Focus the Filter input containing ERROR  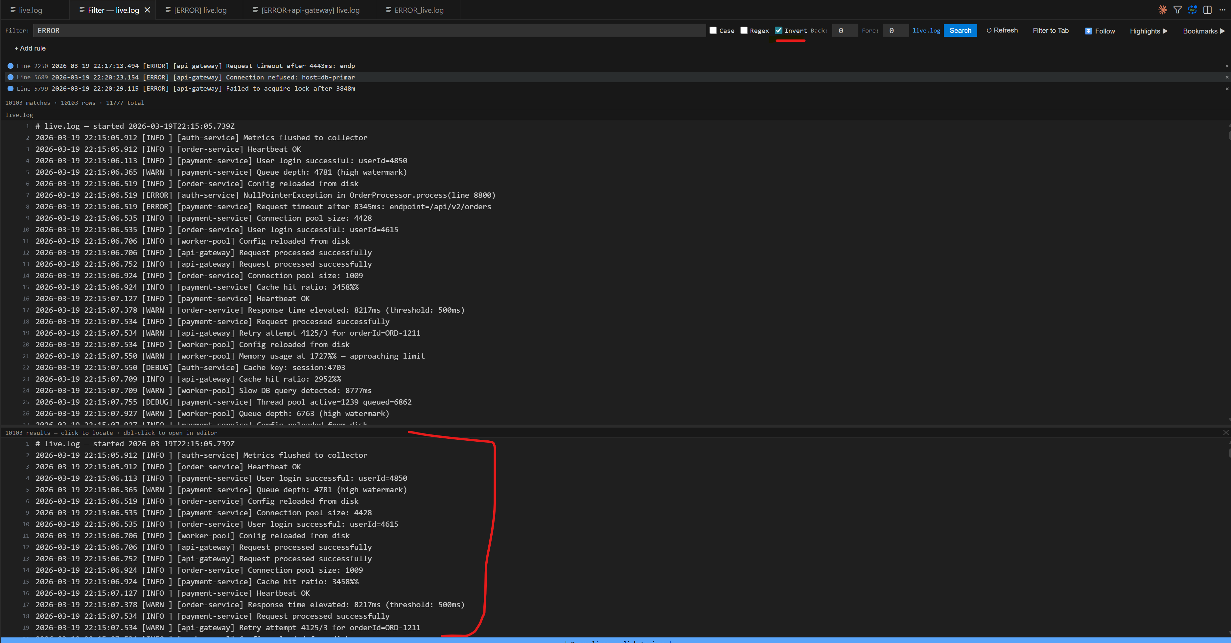[369, 31]
